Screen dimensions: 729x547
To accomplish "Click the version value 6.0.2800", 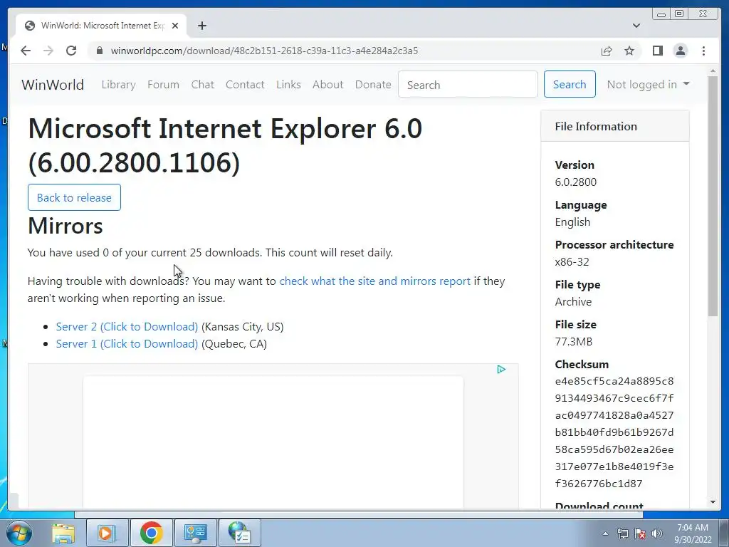I will 575,182.
